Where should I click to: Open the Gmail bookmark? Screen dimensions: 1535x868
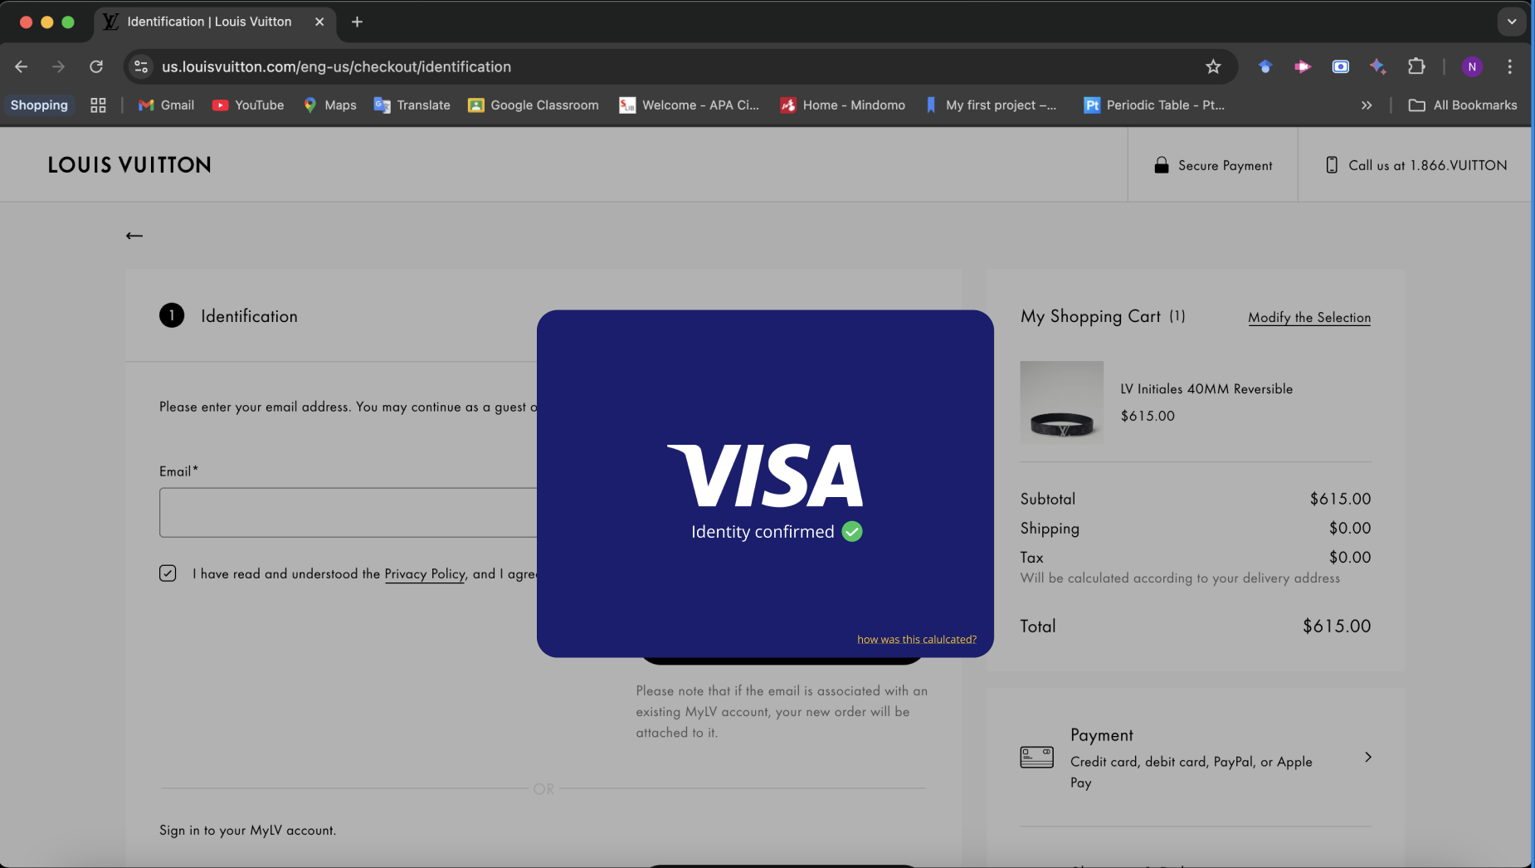pyautogui.click(x=166, y=105)
